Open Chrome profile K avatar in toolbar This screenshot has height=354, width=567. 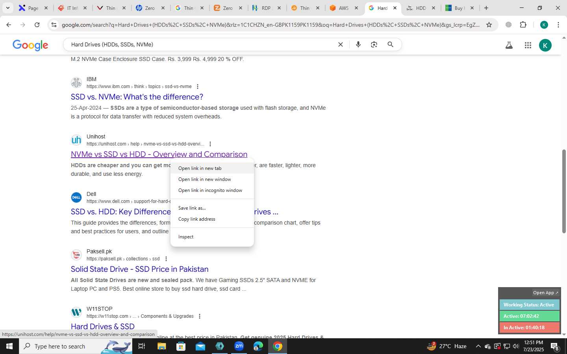[x=544, y=25]
